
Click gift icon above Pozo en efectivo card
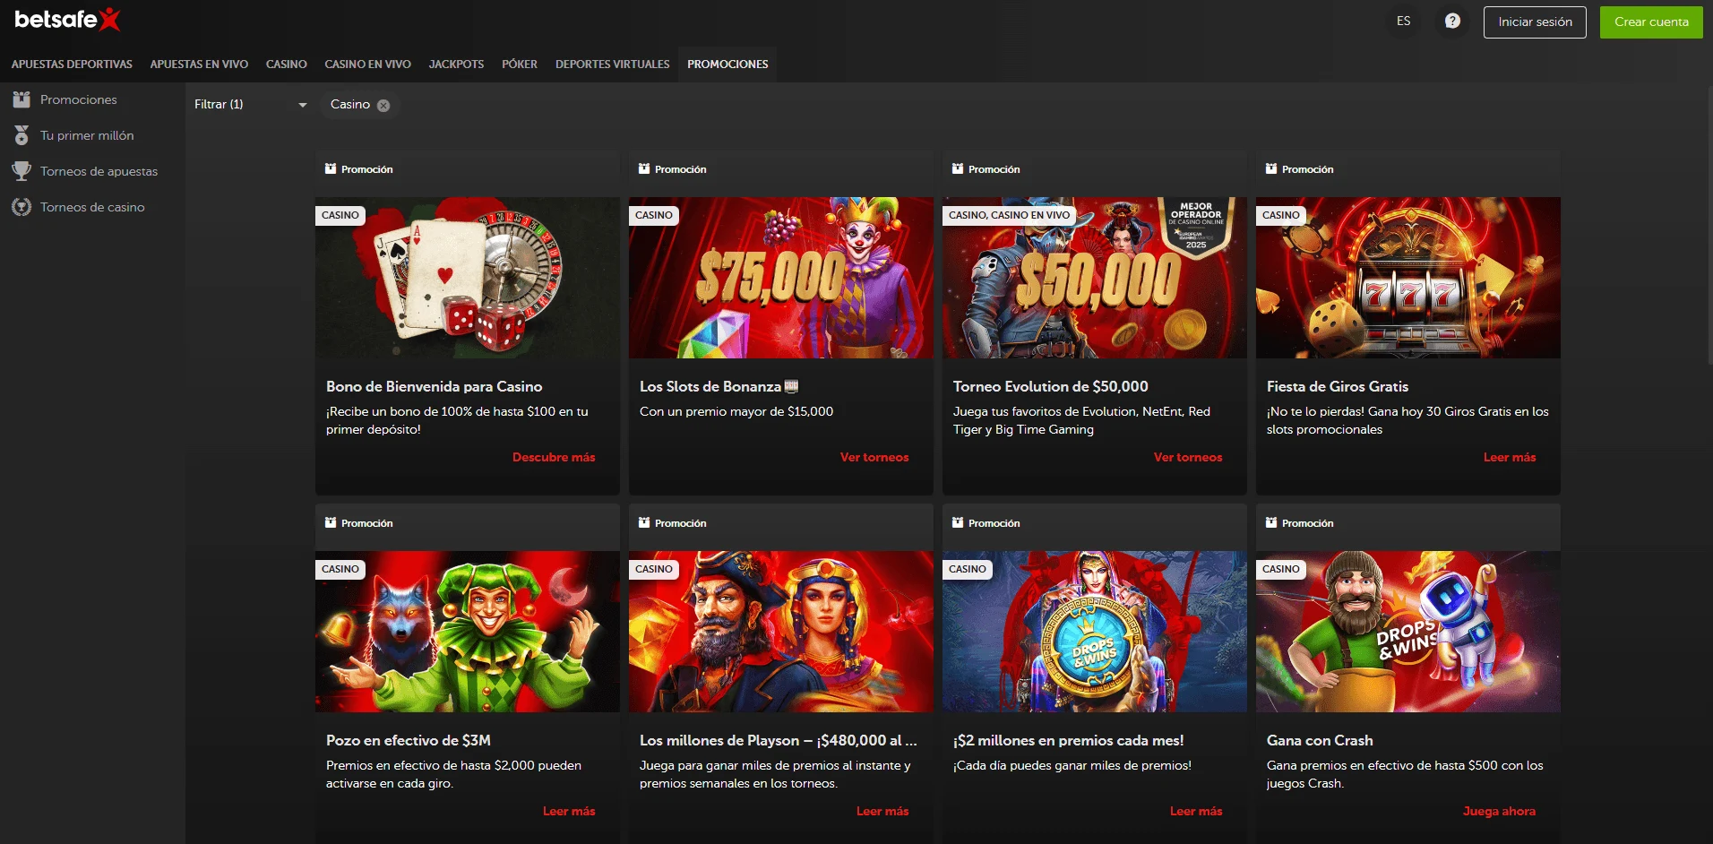(x=331, y=522)
